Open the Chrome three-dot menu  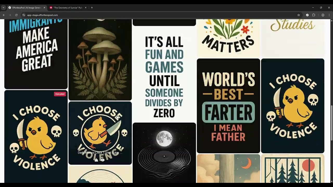point(329,15)
